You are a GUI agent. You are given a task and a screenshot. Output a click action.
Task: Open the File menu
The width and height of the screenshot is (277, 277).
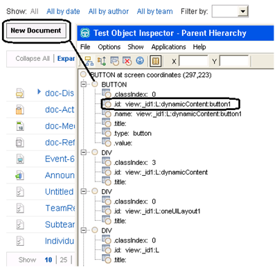pos(85,47)
